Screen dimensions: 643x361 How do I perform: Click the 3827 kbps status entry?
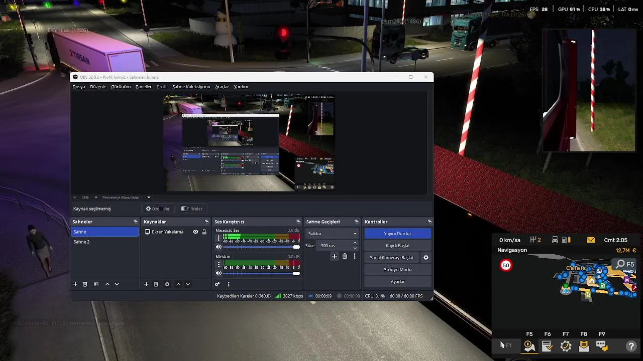click(289, 296)
